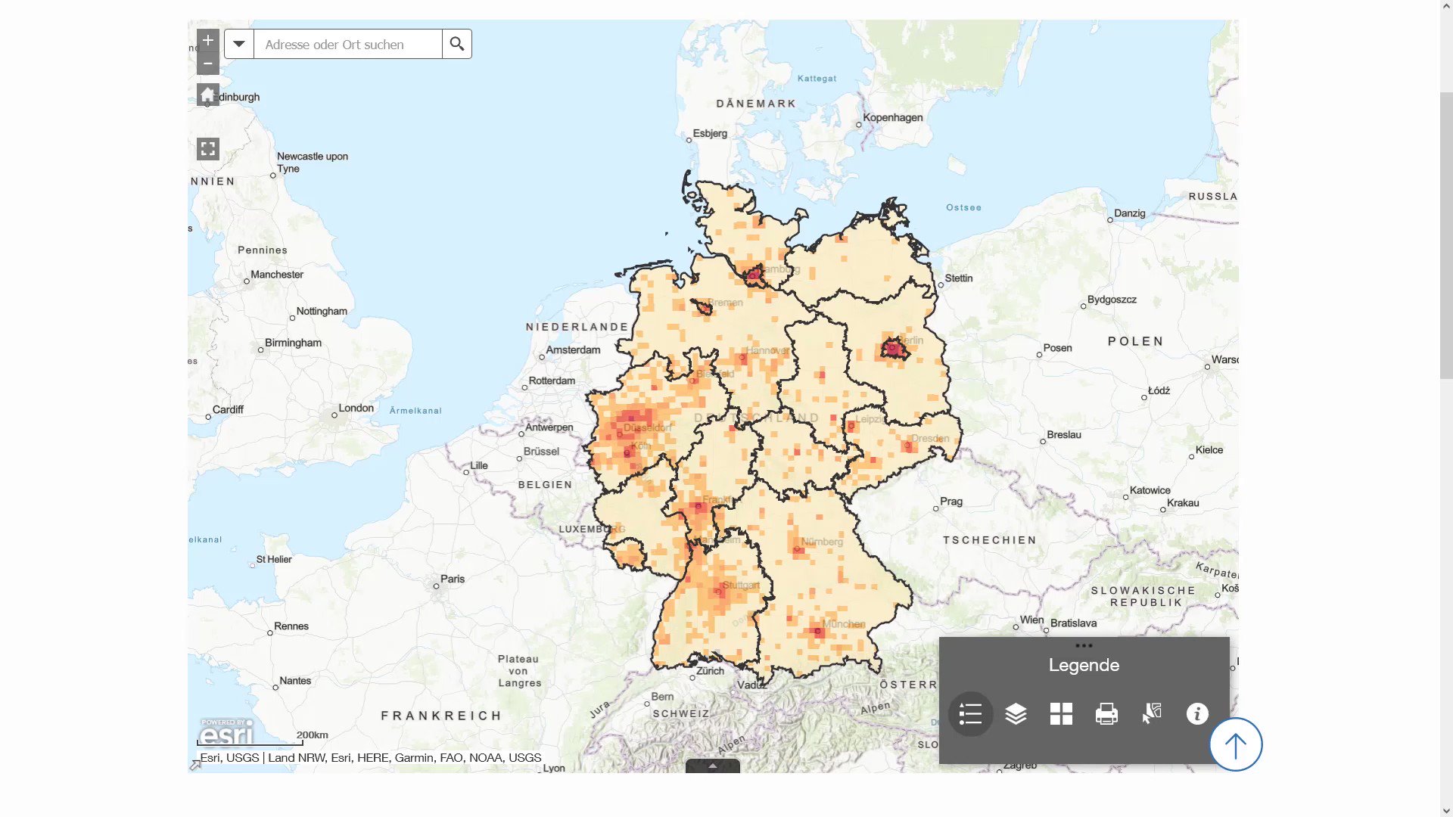The width and height of the screenshot is (1453, 817).
Task: Click the Hamburg hotspot on the map
Action: (x=754, y=275)
